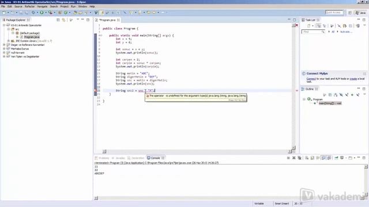Click the editor horizontal scrollbar

[197, 151]
